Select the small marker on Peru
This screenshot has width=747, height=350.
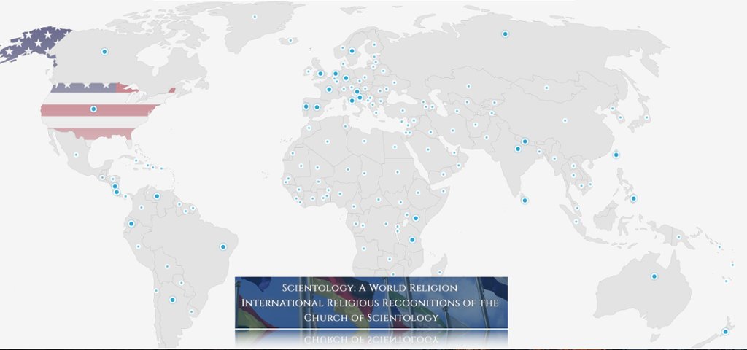tap(138, 246)
